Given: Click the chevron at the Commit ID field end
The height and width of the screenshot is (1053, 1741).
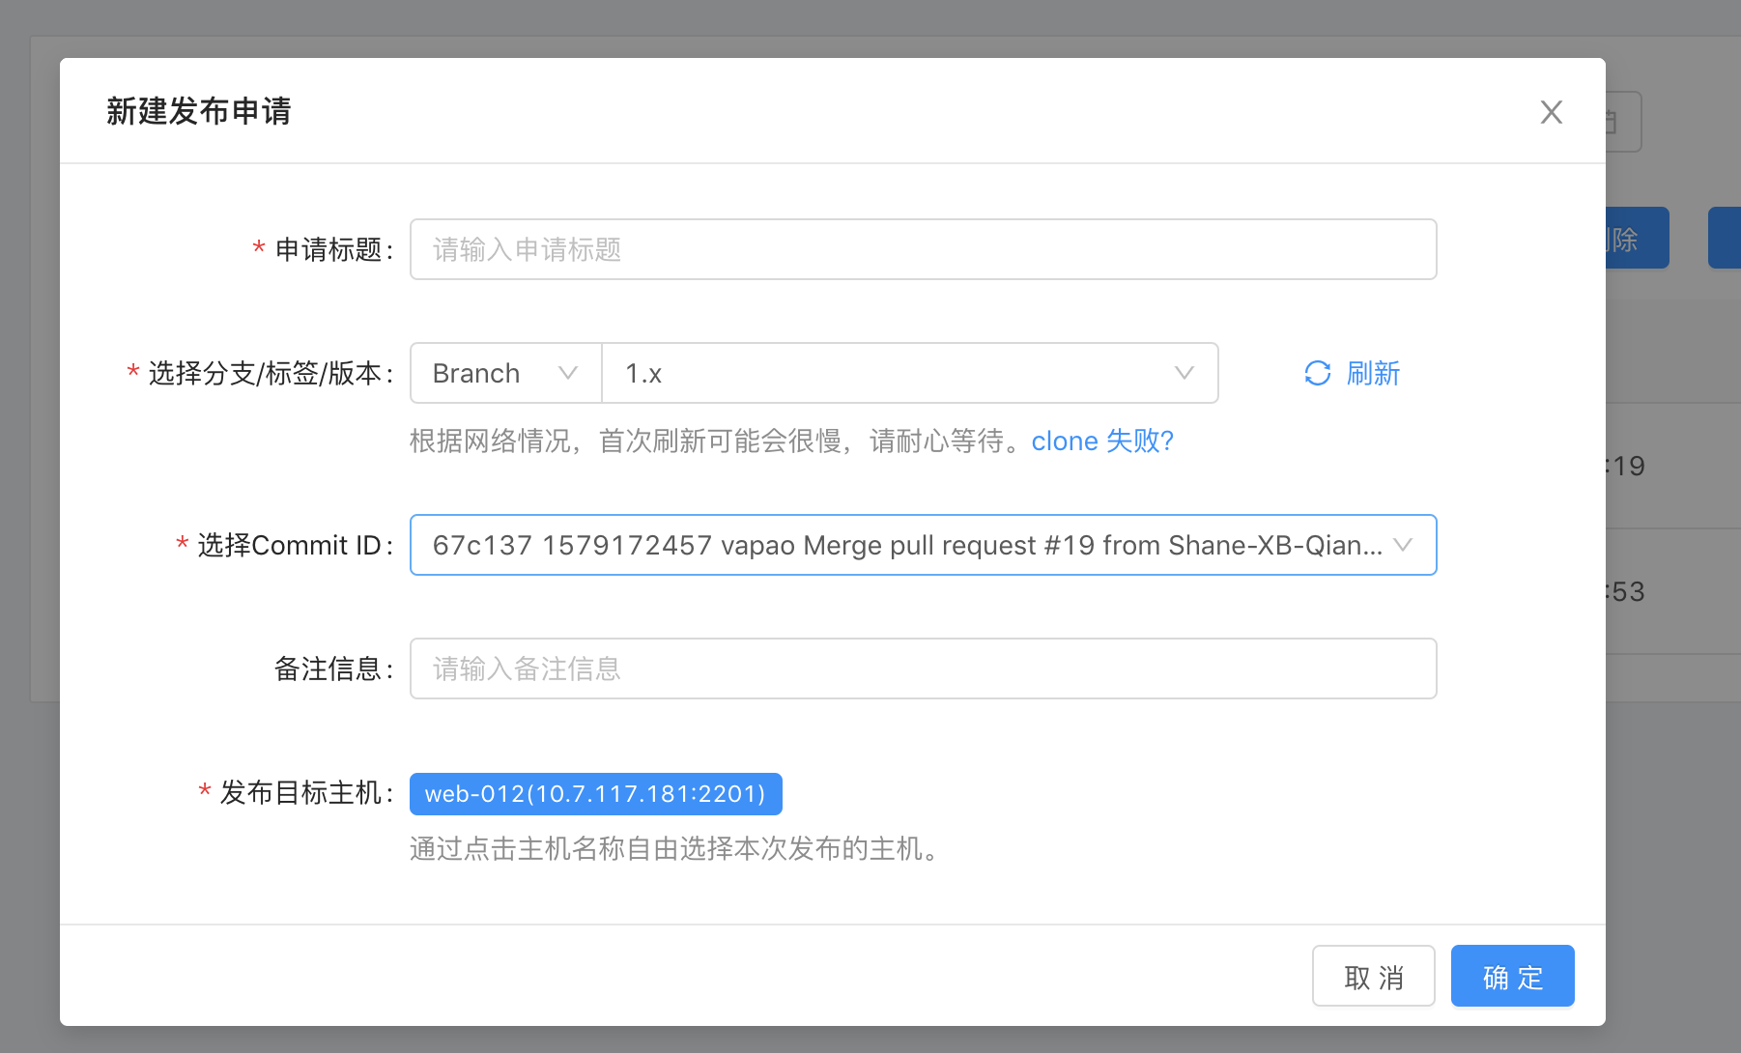Looking at the screenshot, I should (1403, 545).
